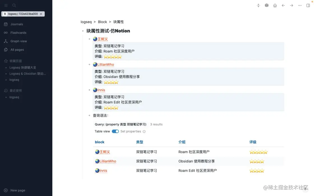
Task: Close the logseq / 722e423ba000 tab
Action: point(41,14)
